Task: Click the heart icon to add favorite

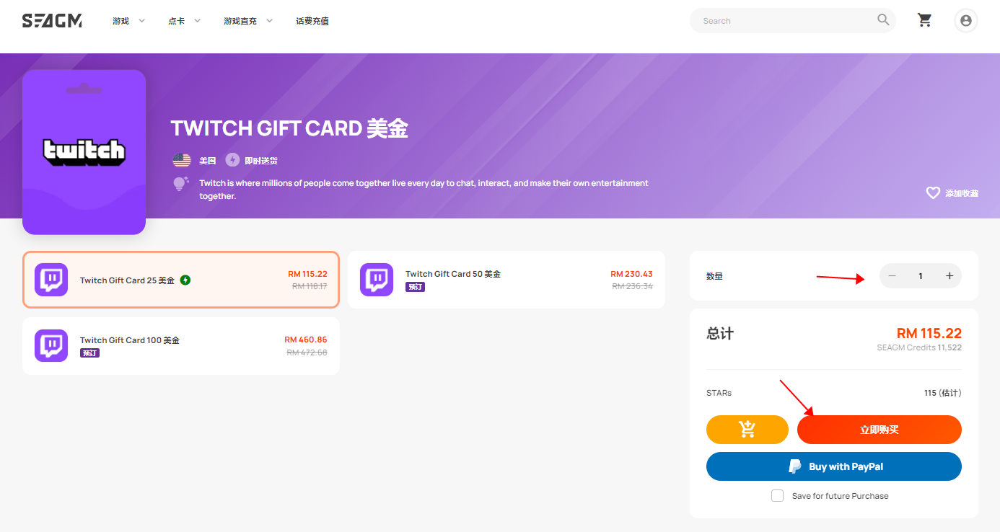Action: click(x=933, y=193)
